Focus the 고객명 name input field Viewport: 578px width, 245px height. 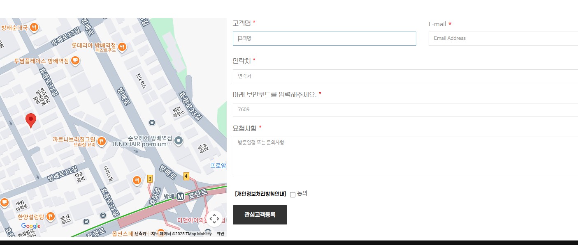(324, 39)
